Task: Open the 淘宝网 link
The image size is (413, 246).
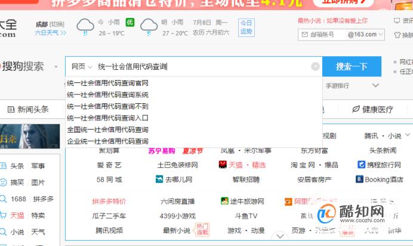Action: click(x=303, y=165)
